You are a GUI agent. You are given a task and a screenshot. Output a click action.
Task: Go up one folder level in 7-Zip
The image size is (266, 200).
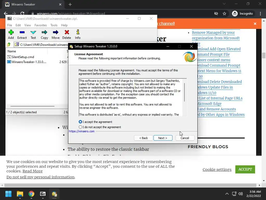(9, 45)
